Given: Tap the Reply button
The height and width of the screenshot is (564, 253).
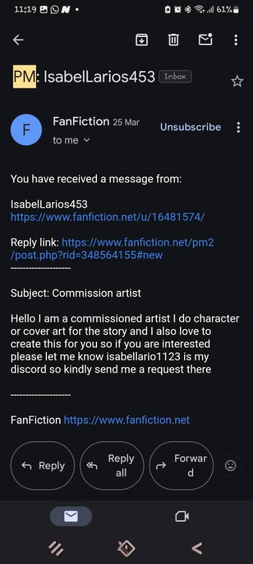Looking at the screenshot, I should click(x=43, y=466).
